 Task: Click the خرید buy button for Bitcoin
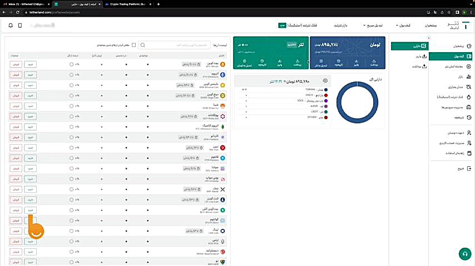[30, 64]
